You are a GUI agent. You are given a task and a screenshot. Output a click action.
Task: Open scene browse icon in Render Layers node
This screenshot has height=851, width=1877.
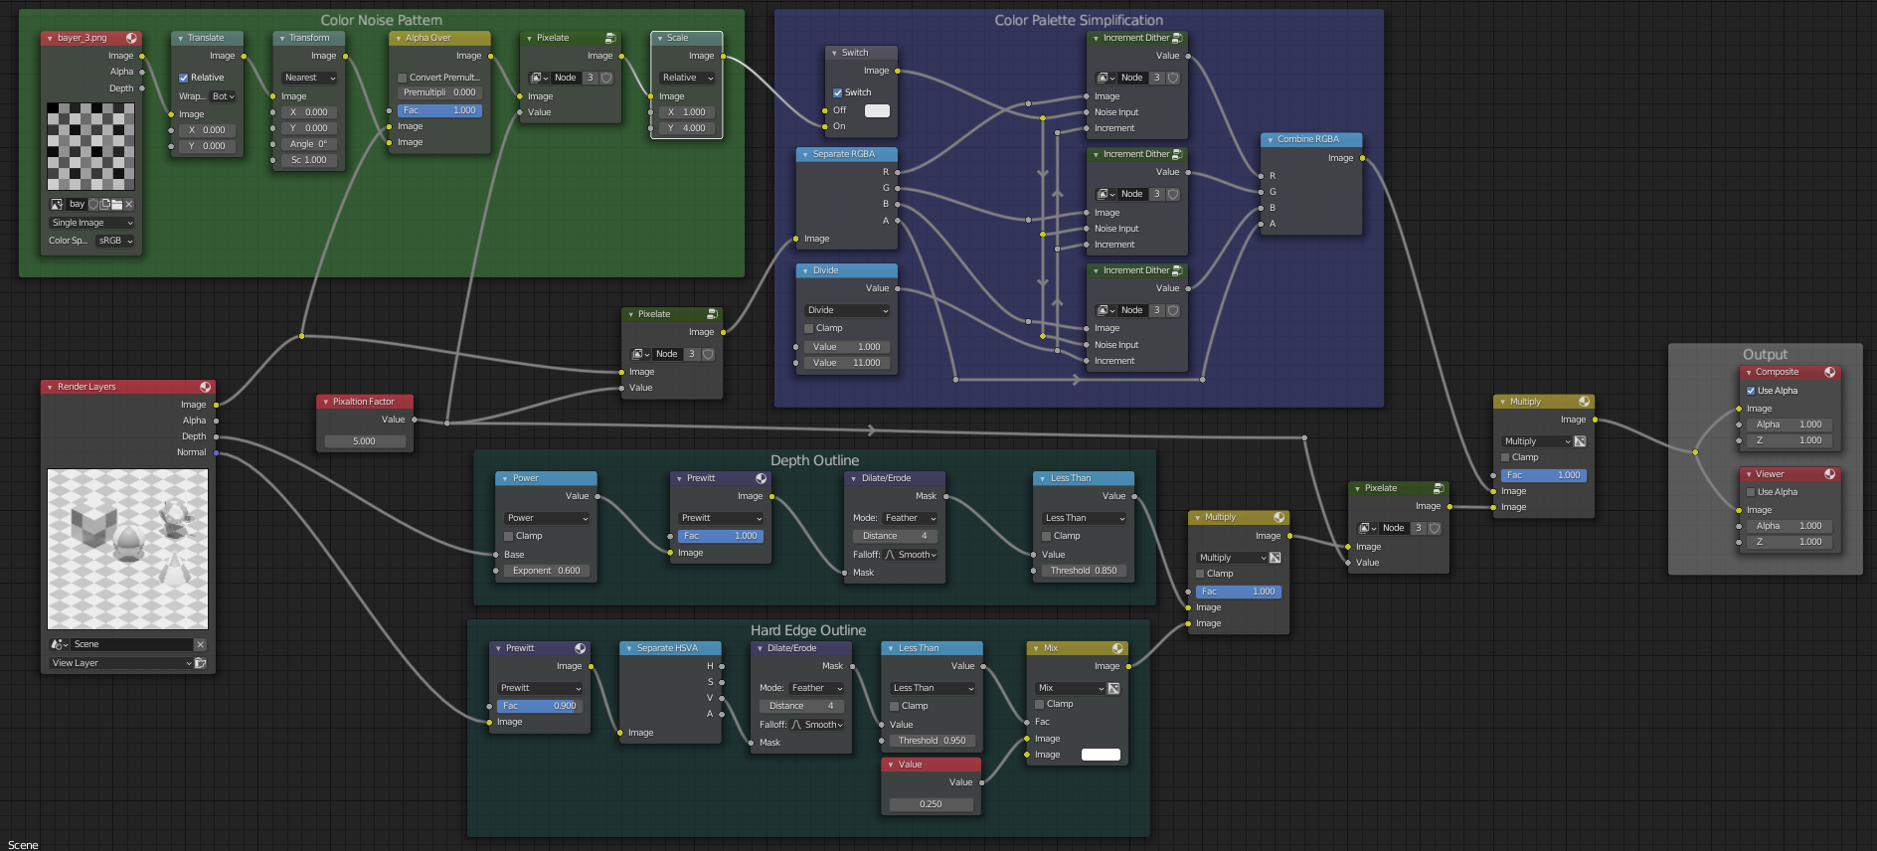59,644
